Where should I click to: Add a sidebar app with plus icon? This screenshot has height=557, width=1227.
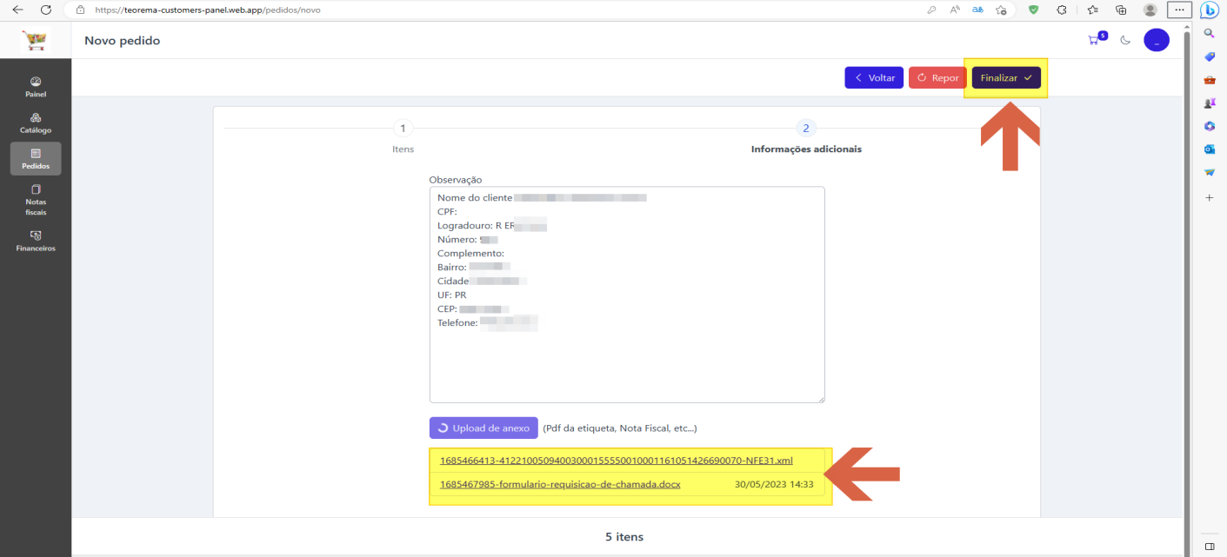point(1209,198)
